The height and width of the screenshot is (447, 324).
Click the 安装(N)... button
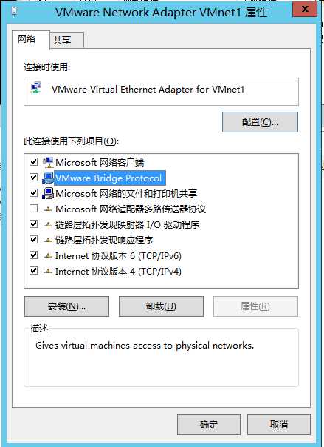coord(66,306)
